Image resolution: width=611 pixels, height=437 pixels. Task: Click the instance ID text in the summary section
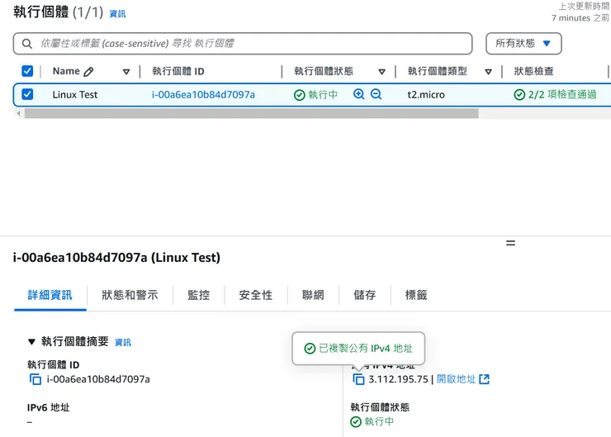98,379
